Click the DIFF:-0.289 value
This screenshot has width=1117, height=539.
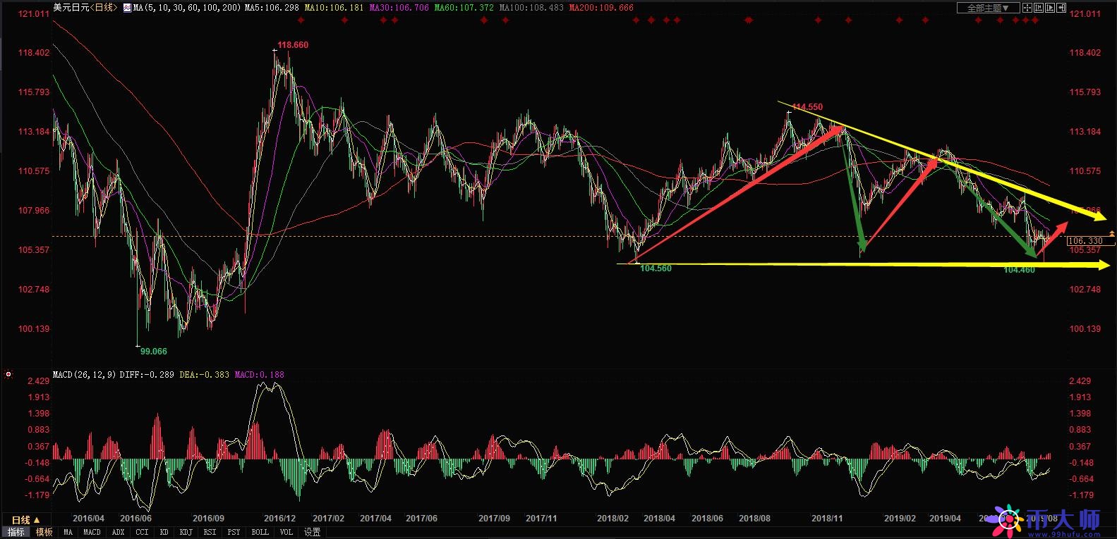click(x=147, y=374)
